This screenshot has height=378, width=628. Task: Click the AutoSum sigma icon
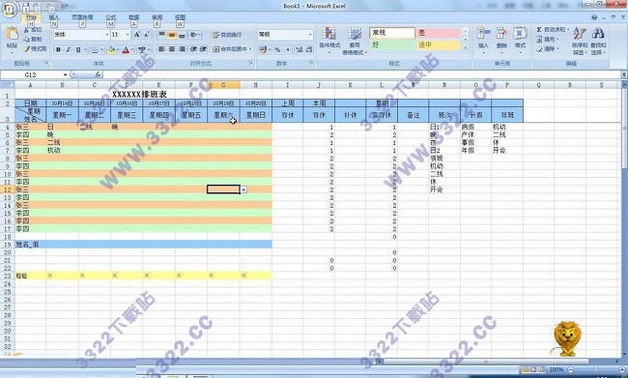pos(539,30)
